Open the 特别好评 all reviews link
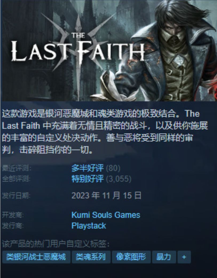Image resolution: width=217 pixels, height=278 pixels. pos(88,179)
